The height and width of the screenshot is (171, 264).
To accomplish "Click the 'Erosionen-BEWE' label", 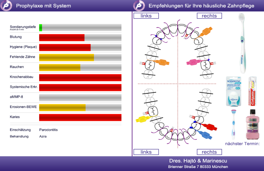I will coord(23,107).
